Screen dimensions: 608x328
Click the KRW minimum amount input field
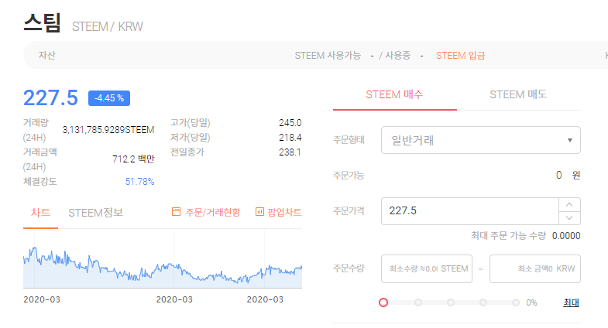pyautogui.click(x=534, y=268)
